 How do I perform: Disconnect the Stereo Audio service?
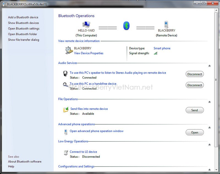click(195, 74)
